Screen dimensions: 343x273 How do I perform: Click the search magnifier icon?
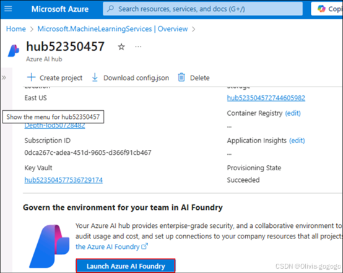[x=111, y=9]
